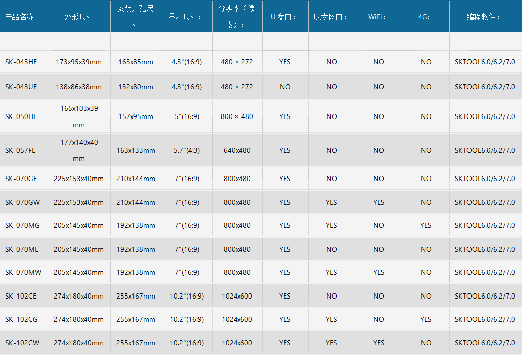This screenshot has height=355, width=522.
Task: Select product name SK-102CW
Action: click(22, 343)
